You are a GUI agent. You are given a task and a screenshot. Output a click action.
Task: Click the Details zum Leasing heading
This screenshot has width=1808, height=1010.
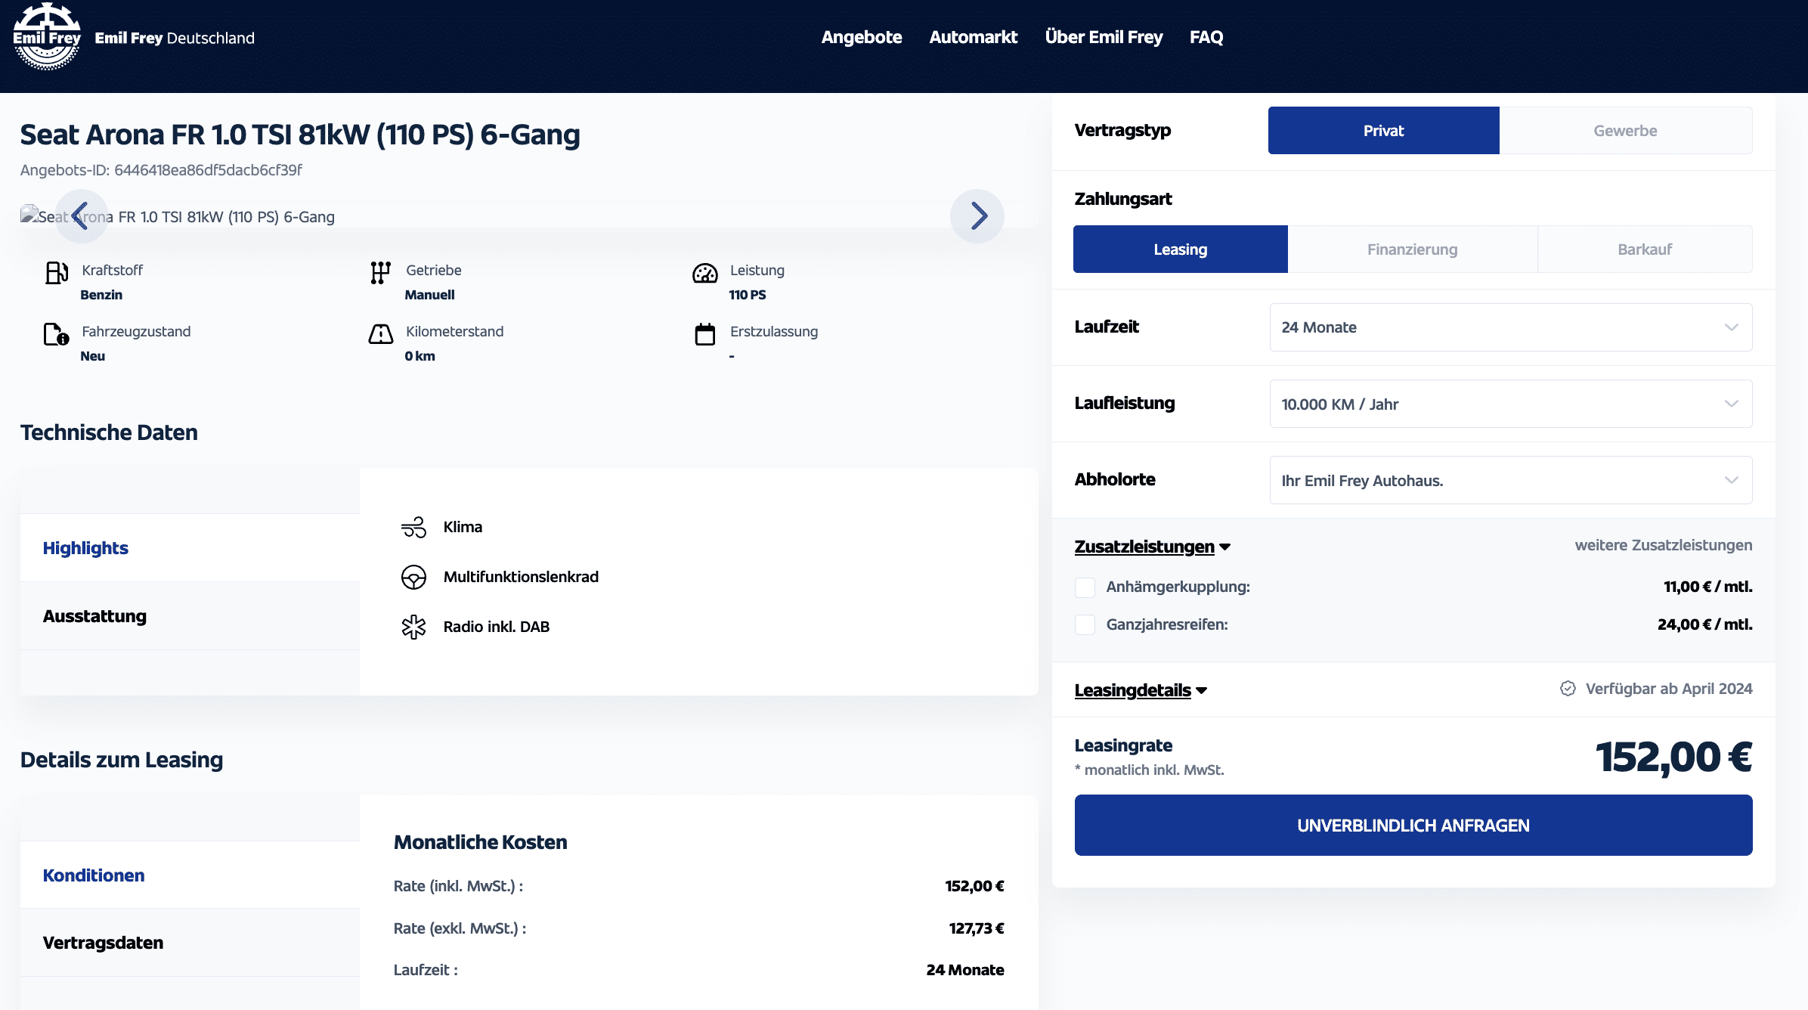coord(122,760)
